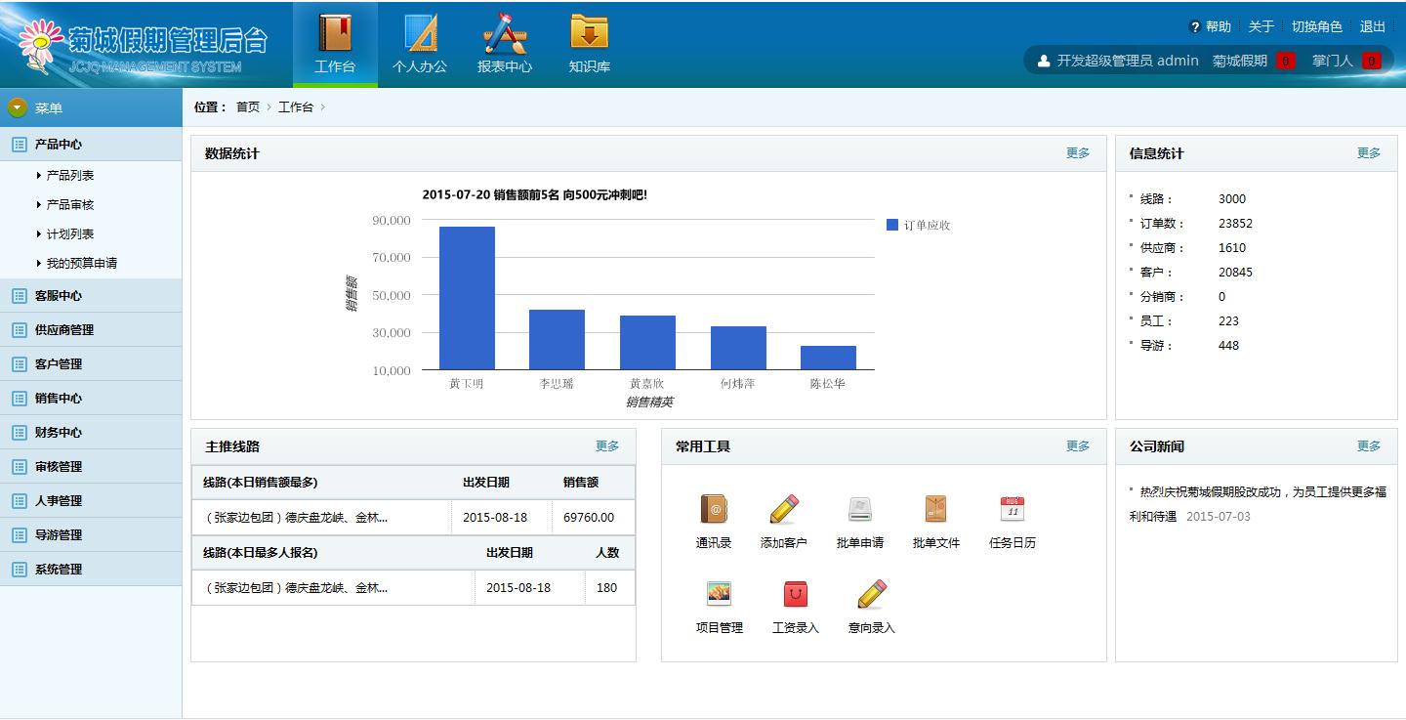Open the 任务日历 calendar icon

1012,510
